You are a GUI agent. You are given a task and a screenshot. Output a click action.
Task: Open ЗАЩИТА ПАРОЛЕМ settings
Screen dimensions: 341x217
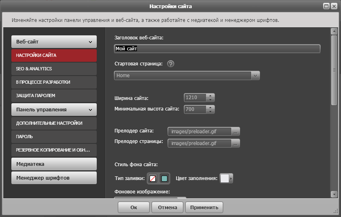54,95
